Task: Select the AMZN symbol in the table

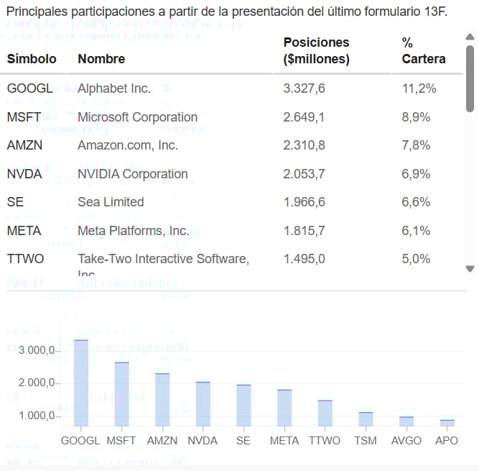Action: click(24, 145)
